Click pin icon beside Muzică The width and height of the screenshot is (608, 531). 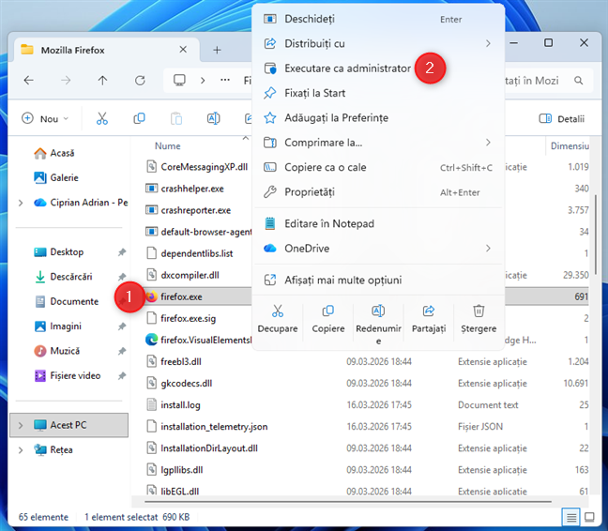[122, 351]
